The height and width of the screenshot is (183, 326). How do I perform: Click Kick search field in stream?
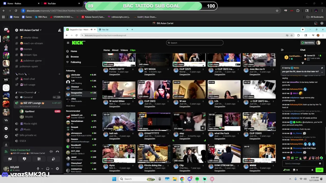(195, 43)
